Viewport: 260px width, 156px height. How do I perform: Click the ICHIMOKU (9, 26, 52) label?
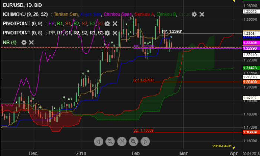(25, 14)
